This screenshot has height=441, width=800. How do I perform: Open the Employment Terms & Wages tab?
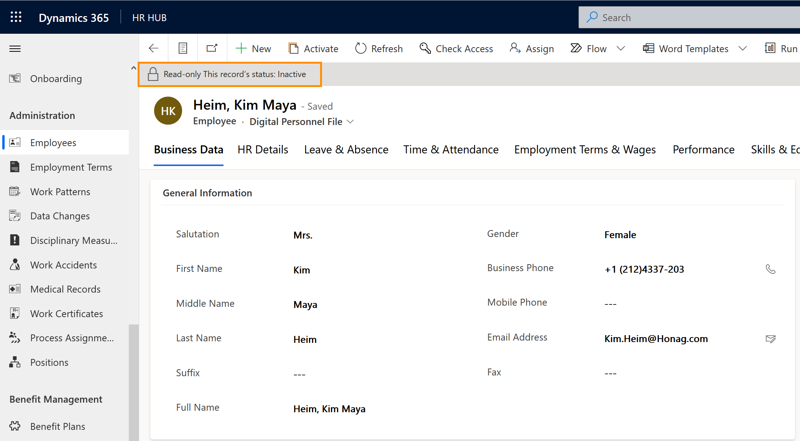585,150
